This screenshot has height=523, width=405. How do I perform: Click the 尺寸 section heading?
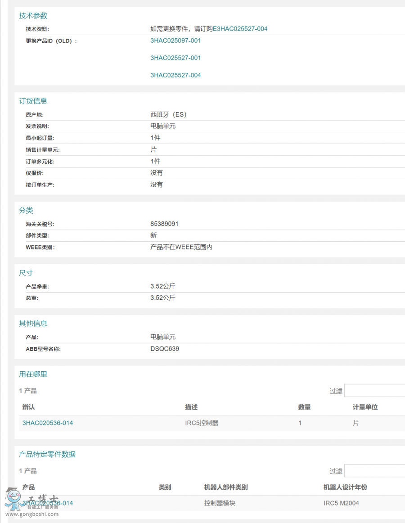pyautogui.click(x=26, y=273)
